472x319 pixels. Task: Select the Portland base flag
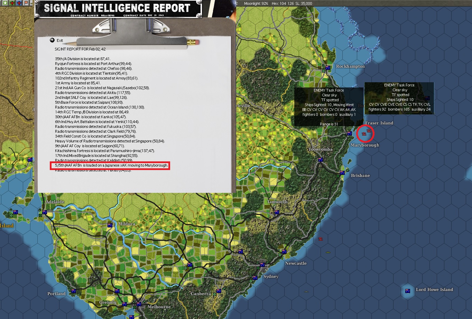[73, 291]
